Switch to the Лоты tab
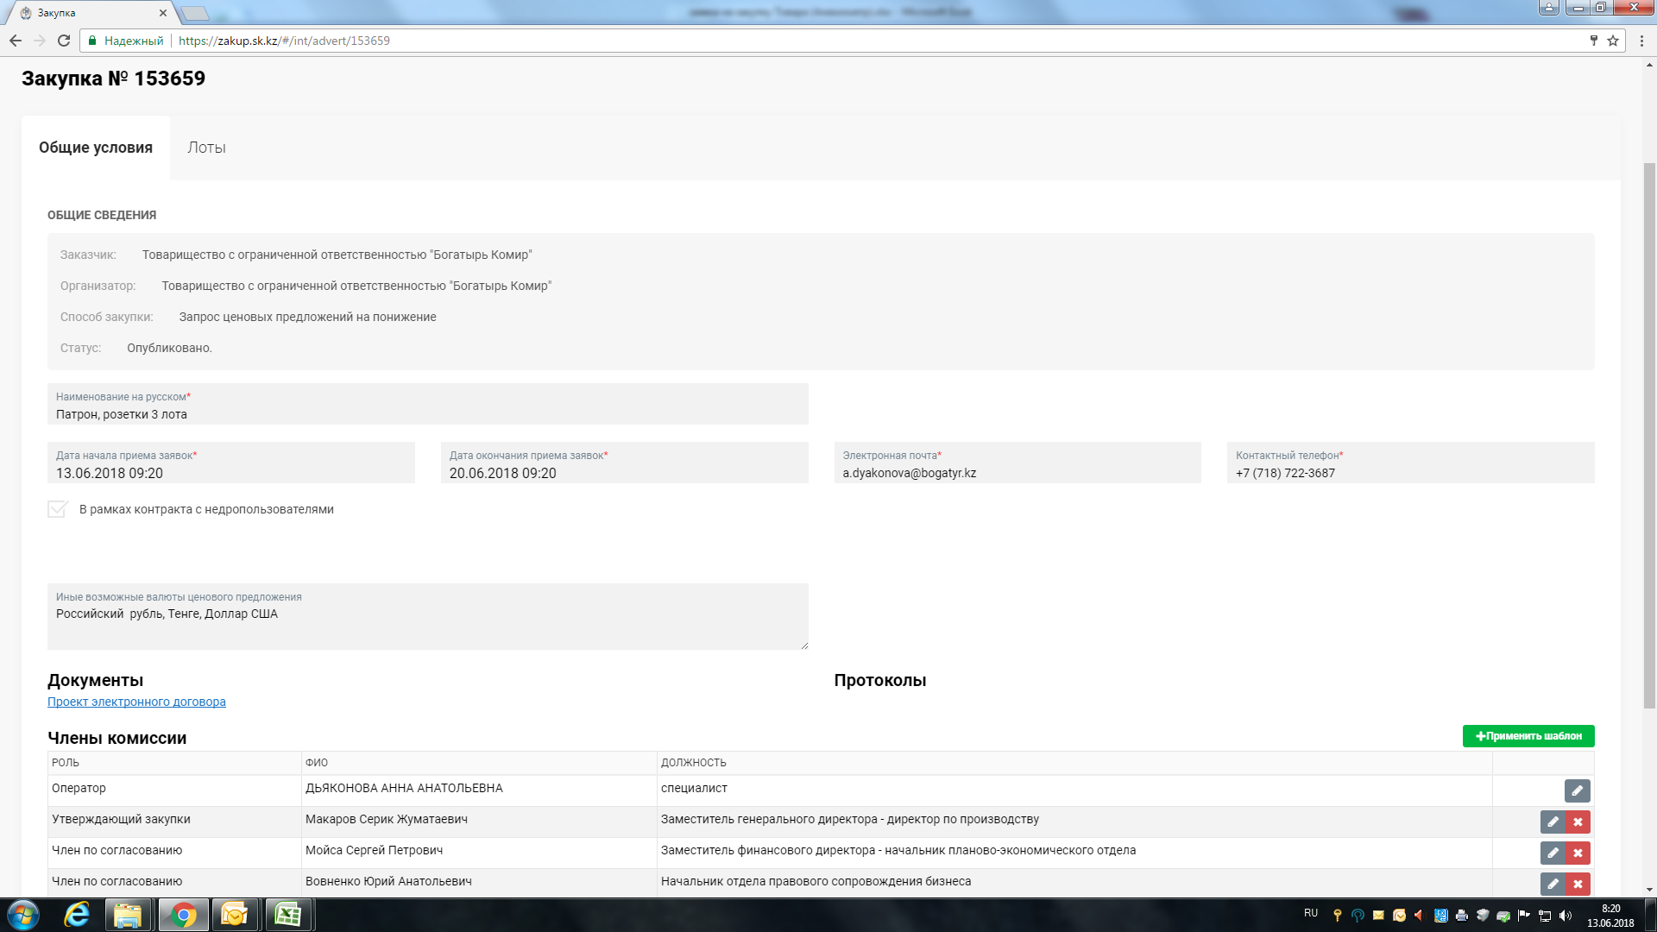Image resolution: width=1657 pixels, height=932 pixels. 206,148
